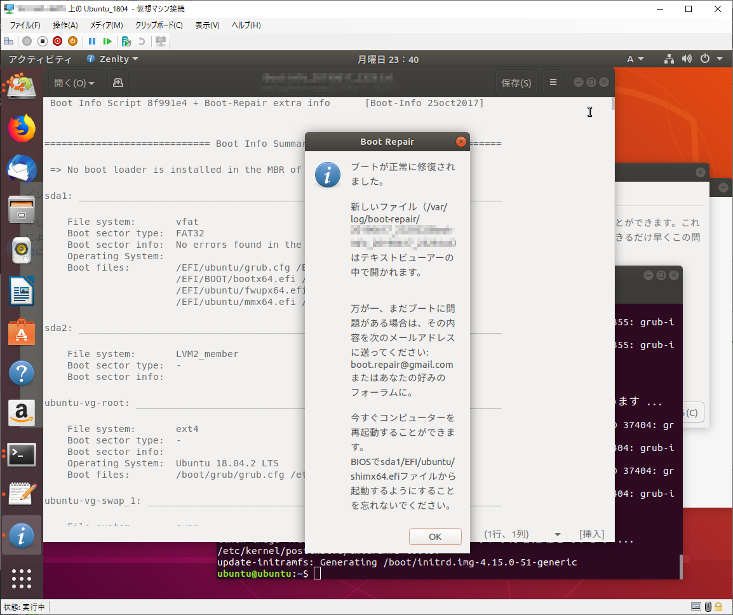
Task: Click the 状態: 実行中 status text
Action: coord(24,607)
